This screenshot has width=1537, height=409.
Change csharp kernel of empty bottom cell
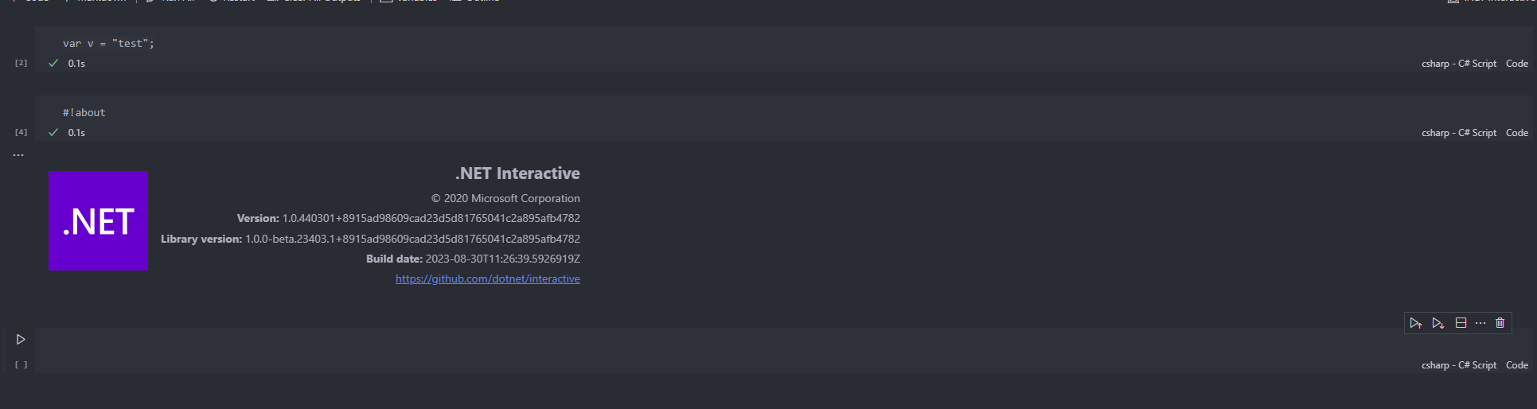coord(1459,365)
